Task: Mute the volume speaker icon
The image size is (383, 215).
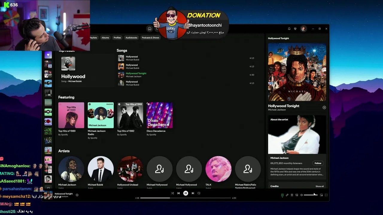Action: click(301, 195)
